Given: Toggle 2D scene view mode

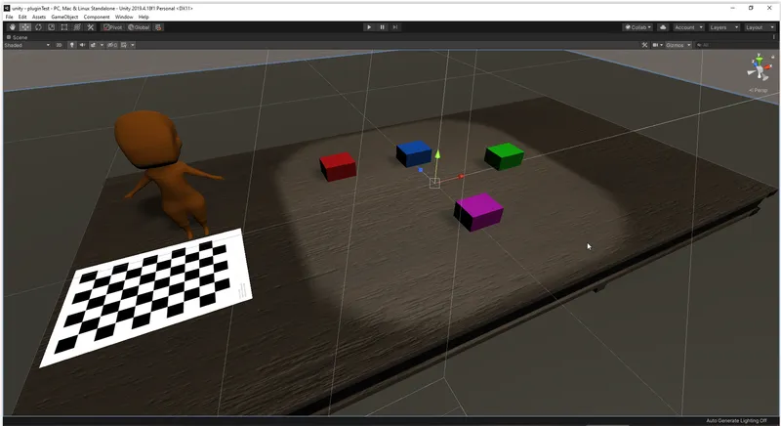Looking at the screenshot, I should [59, 45].
